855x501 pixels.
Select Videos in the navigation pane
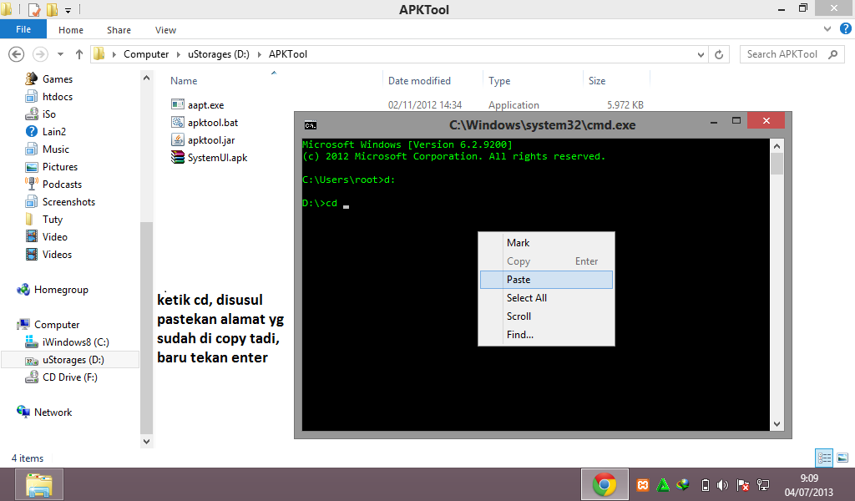pos(57,255)
